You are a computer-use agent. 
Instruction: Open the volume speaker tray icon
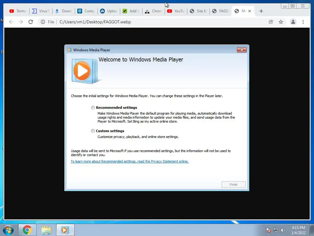[x=283, y=230]
